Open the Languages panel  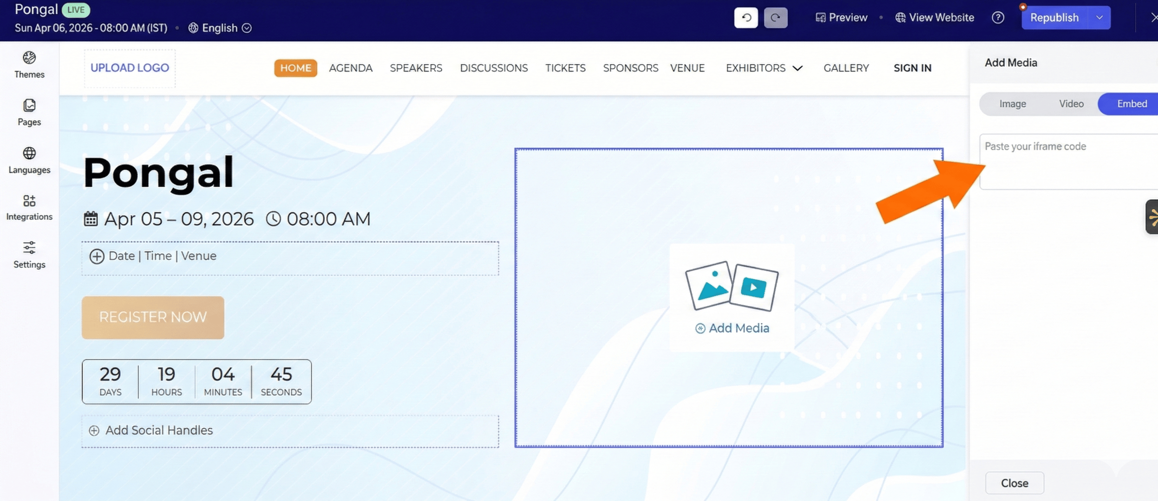(x=29, y=160)
